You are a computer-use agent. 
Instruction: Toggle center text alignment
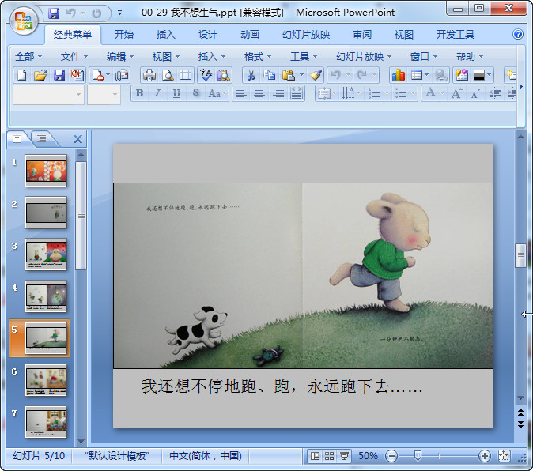[259, 93]
